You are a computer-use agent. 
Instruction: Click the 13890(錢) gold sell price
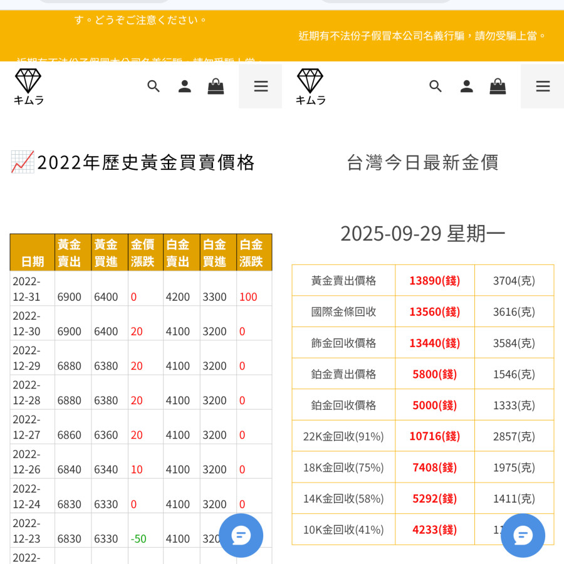coord(434,280)
